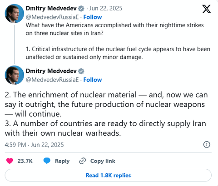Like the tweet with the pink heart icon

(10, 161)
